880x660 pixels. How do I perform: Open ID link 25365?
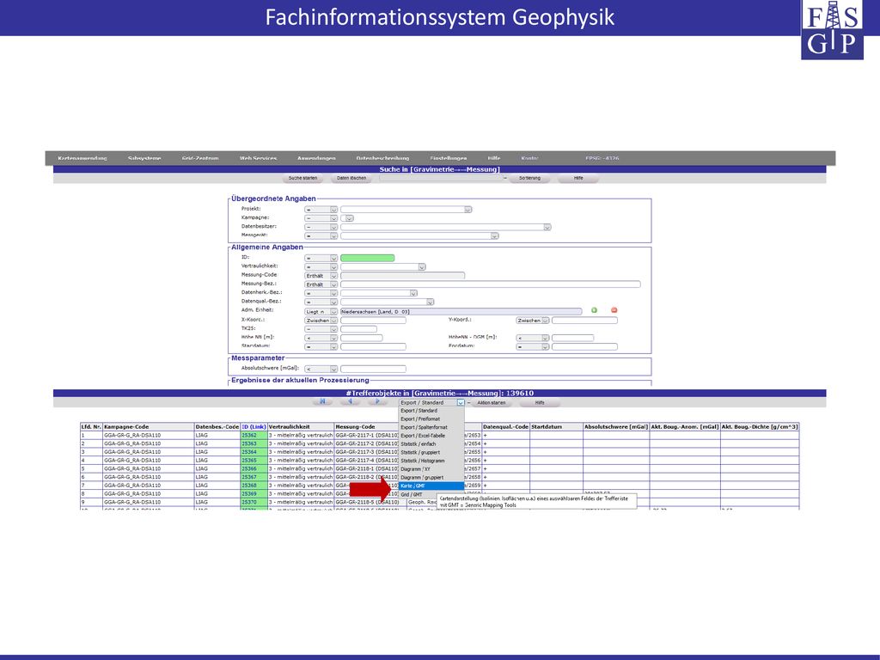click(x=248, y=461)
